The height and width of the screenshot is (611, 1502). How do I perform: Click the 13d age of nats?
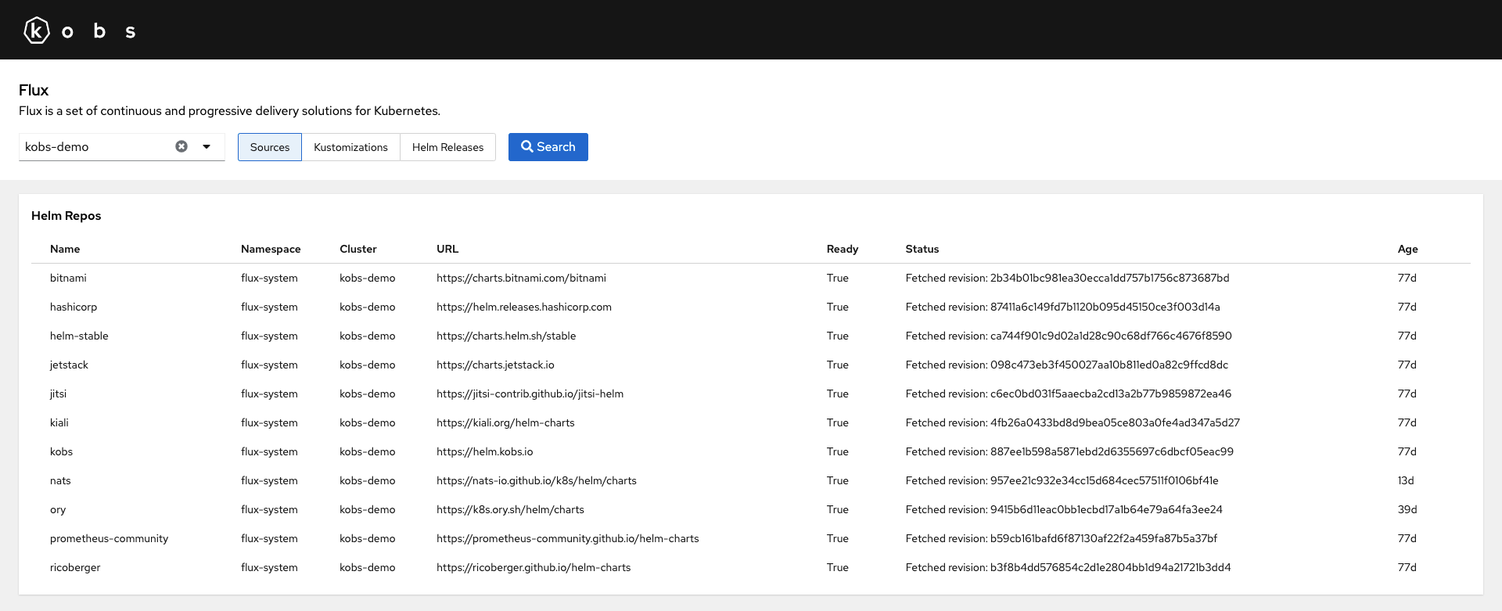(x=1406, y=480)
